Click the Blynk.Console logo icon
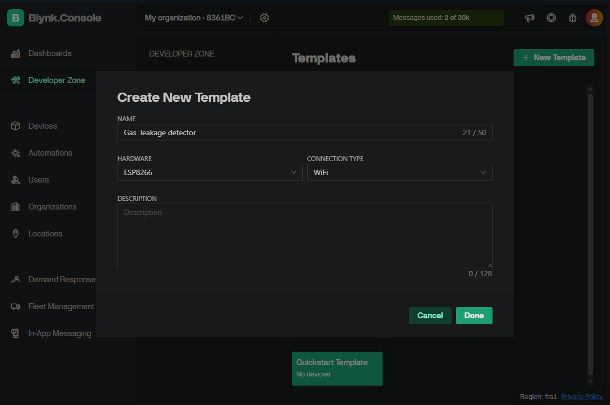Viewport: 610px width, 405px height. click(16, 18)
